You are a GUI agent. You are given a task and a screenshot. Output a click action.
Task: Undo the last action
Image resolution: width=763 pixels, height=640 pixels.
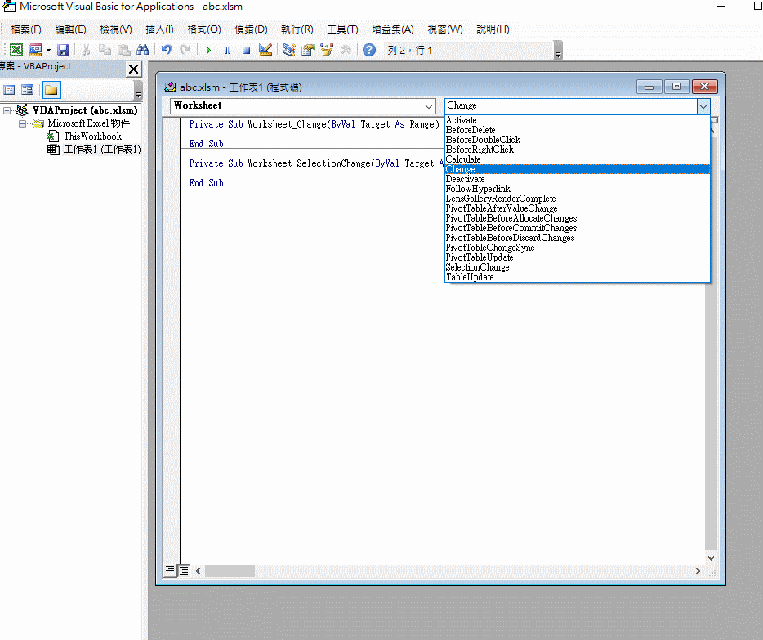tap(167, 50)
